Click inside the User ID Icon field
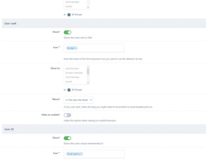The width and height of the screenshot is (206, 161). (x=103, y=154)
